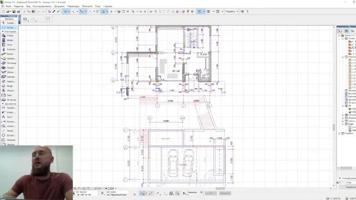Collapse the Документирование toolbox section

click(x=3, y=104)
